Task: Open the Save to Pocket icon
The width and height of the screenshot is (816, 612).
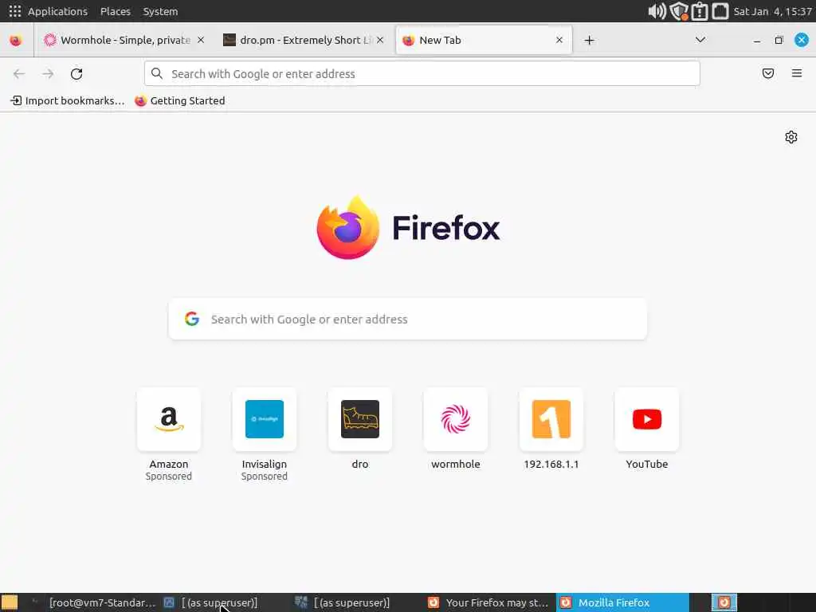Action: click(768, 73)
